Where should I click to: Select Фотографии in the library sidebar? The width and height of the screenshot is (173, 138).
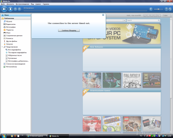click(11, 27)
